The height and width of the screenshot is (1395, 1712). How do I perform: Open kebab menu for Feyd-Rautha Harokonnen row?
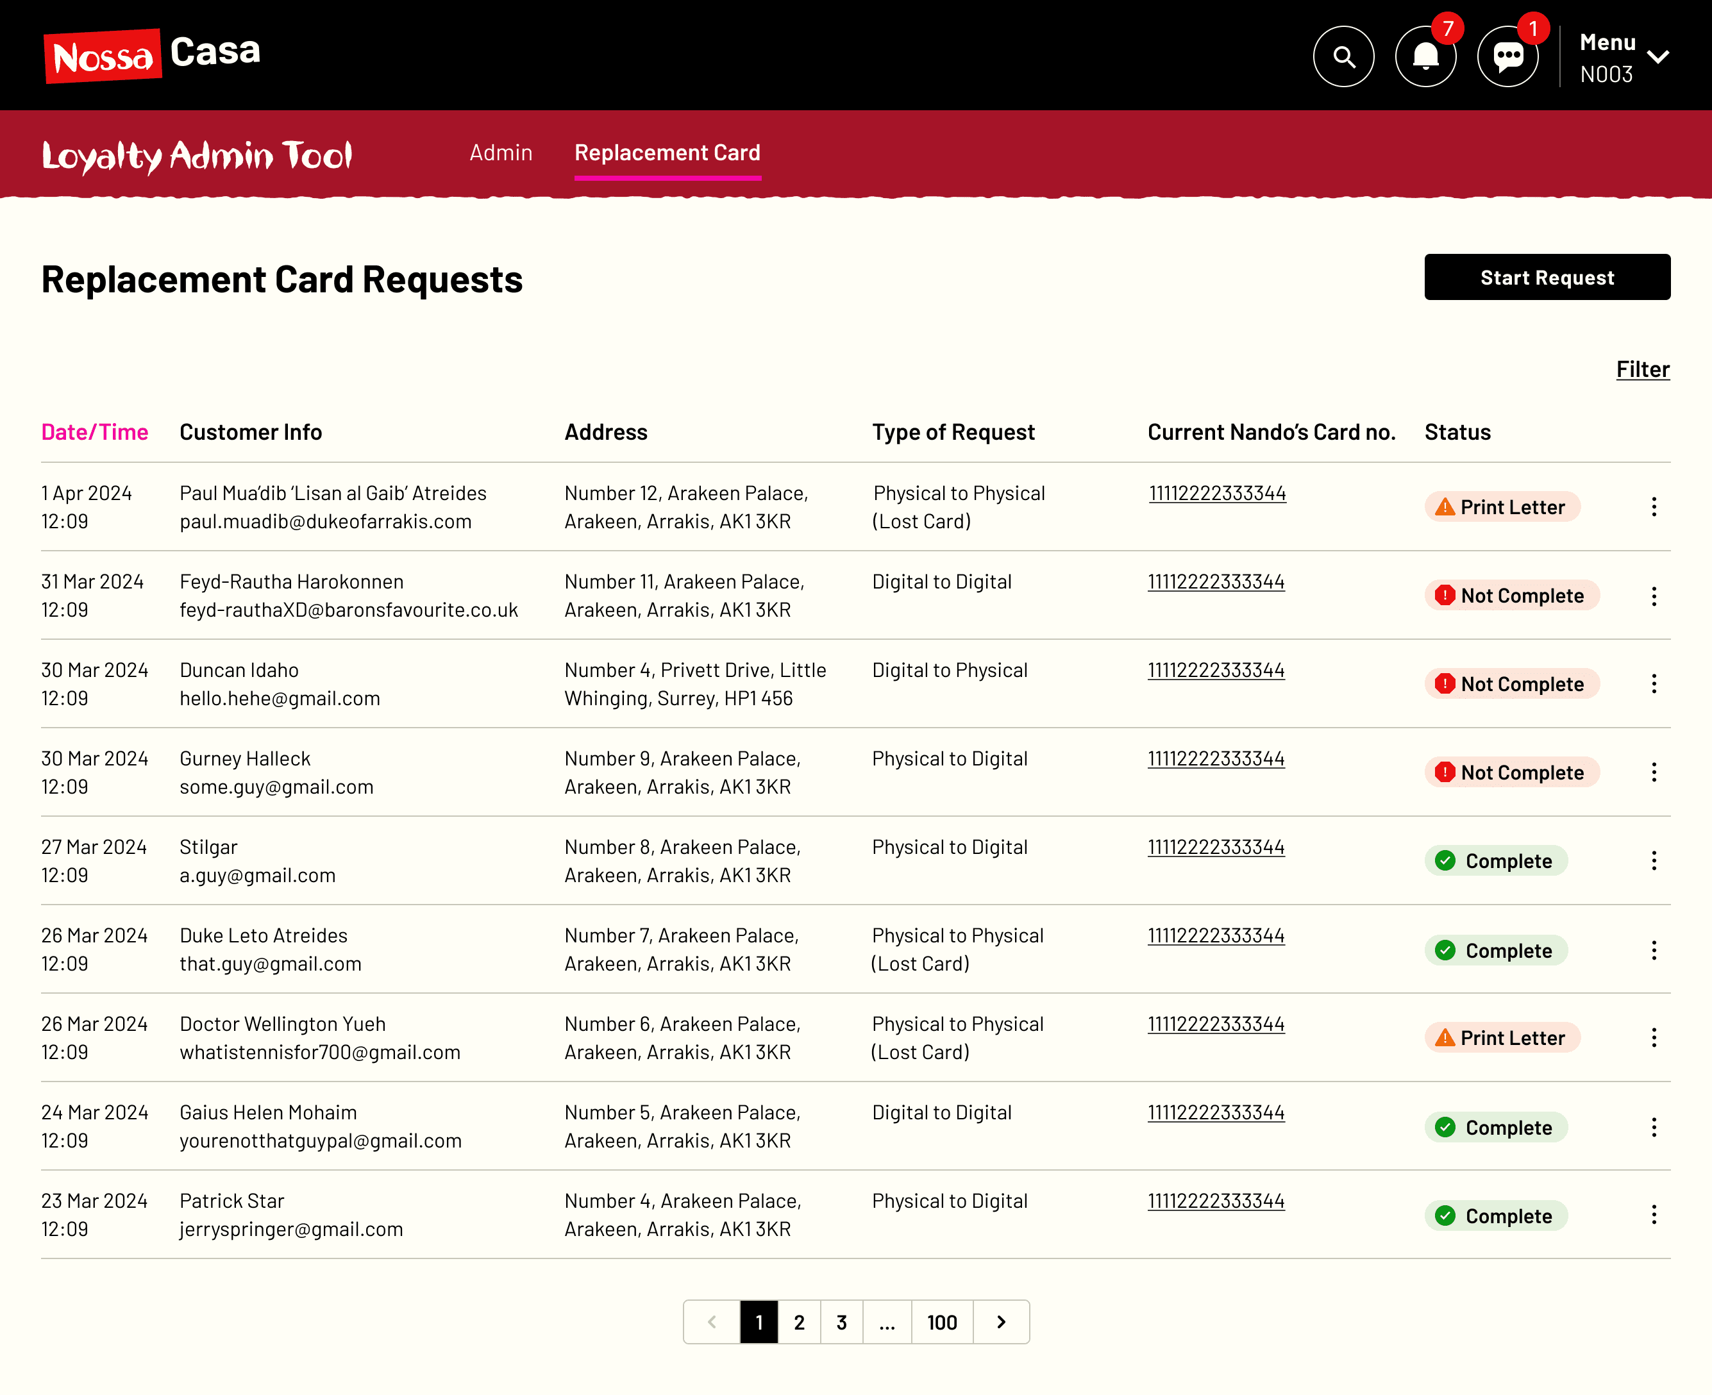(x=1653, y=596)
